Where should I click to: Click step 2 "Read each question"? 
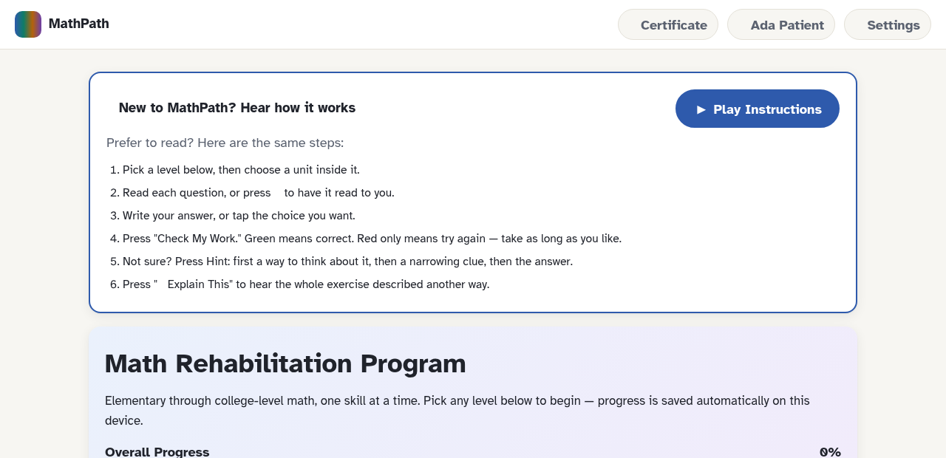(x=259, y=193)
